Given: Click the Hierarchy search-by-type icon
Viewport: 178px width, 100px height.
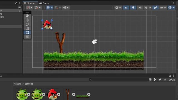Looking at the screenshot, I should point(20,7).
